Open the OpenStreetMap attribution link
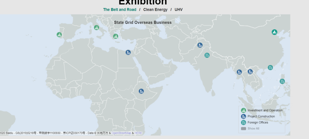The height and width of the screenshot is (139, 309). pyautogui.click(x=121, y=133)
